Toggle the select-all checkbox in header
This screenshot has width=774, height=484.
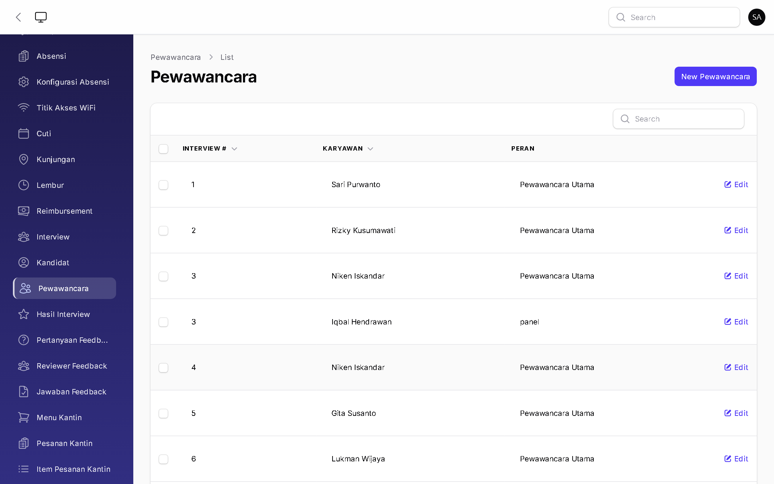(163, 149)
